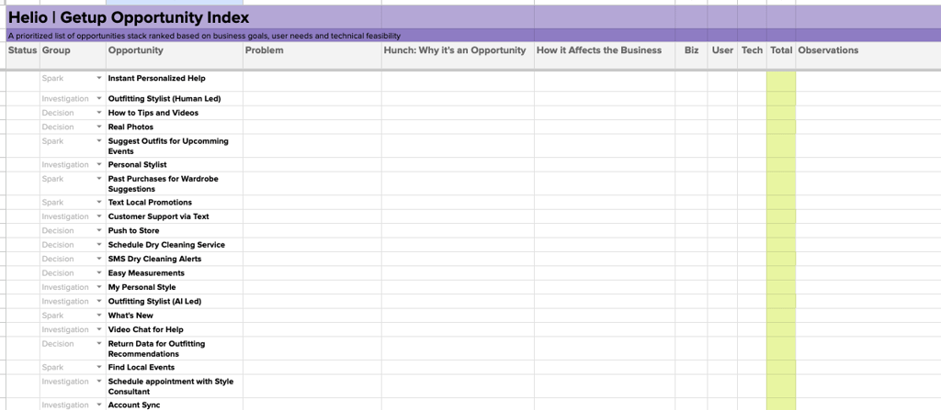Select the How to Tips and Videos cell
Screen dimensions: 941x410
point(175,113)
